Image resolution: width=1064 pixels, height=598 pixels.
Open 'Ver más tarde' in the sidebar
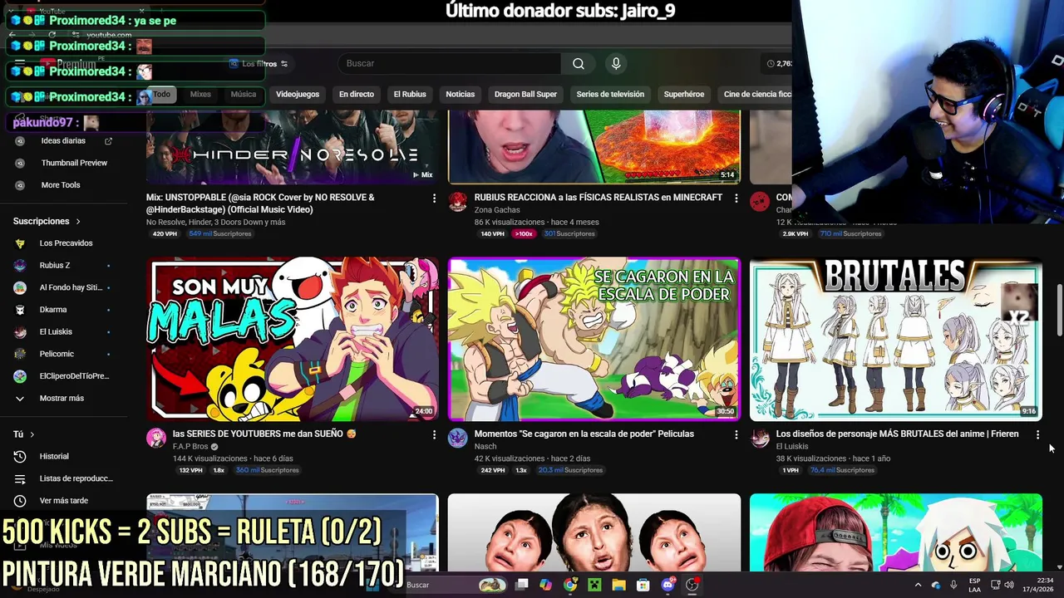(x=63, y=501)
